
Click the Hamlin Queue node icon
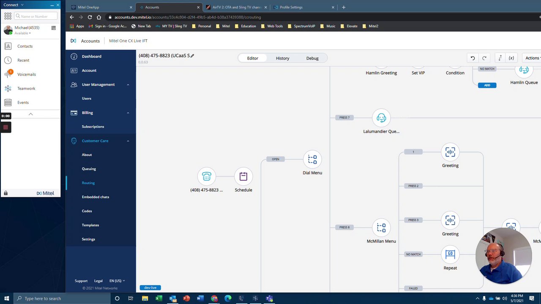524,71
